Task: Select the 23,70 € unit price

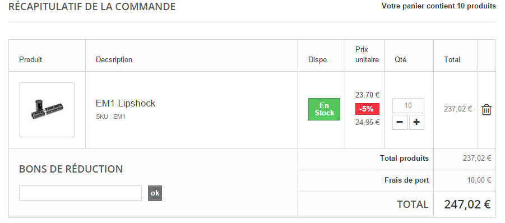Action: pyautogui.click(x=367, y=95)
